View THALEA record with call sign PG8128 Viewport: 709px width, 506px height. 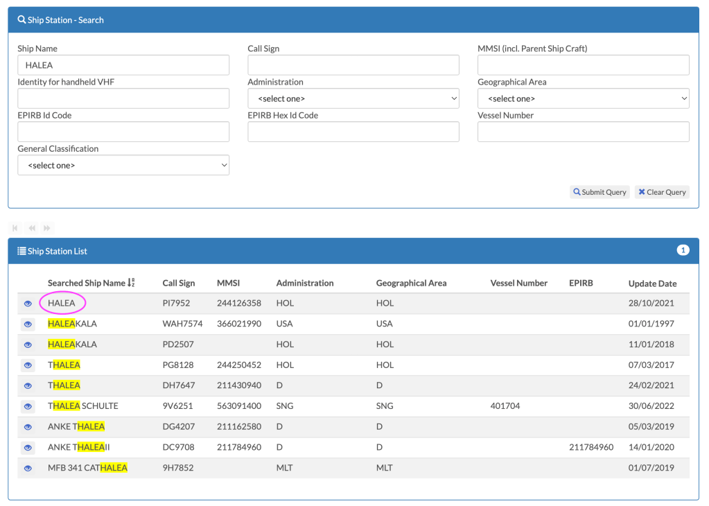tap(28, 365)
